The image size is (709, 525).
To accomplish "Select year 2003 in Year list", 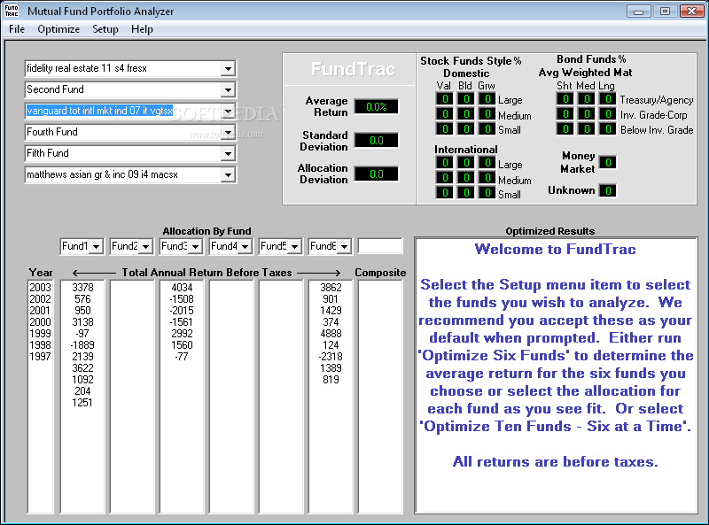I will click(40, 288).
